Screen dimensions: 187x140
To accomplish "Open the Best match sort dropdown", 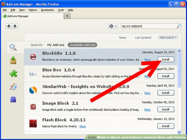I will tap(168, 37).
